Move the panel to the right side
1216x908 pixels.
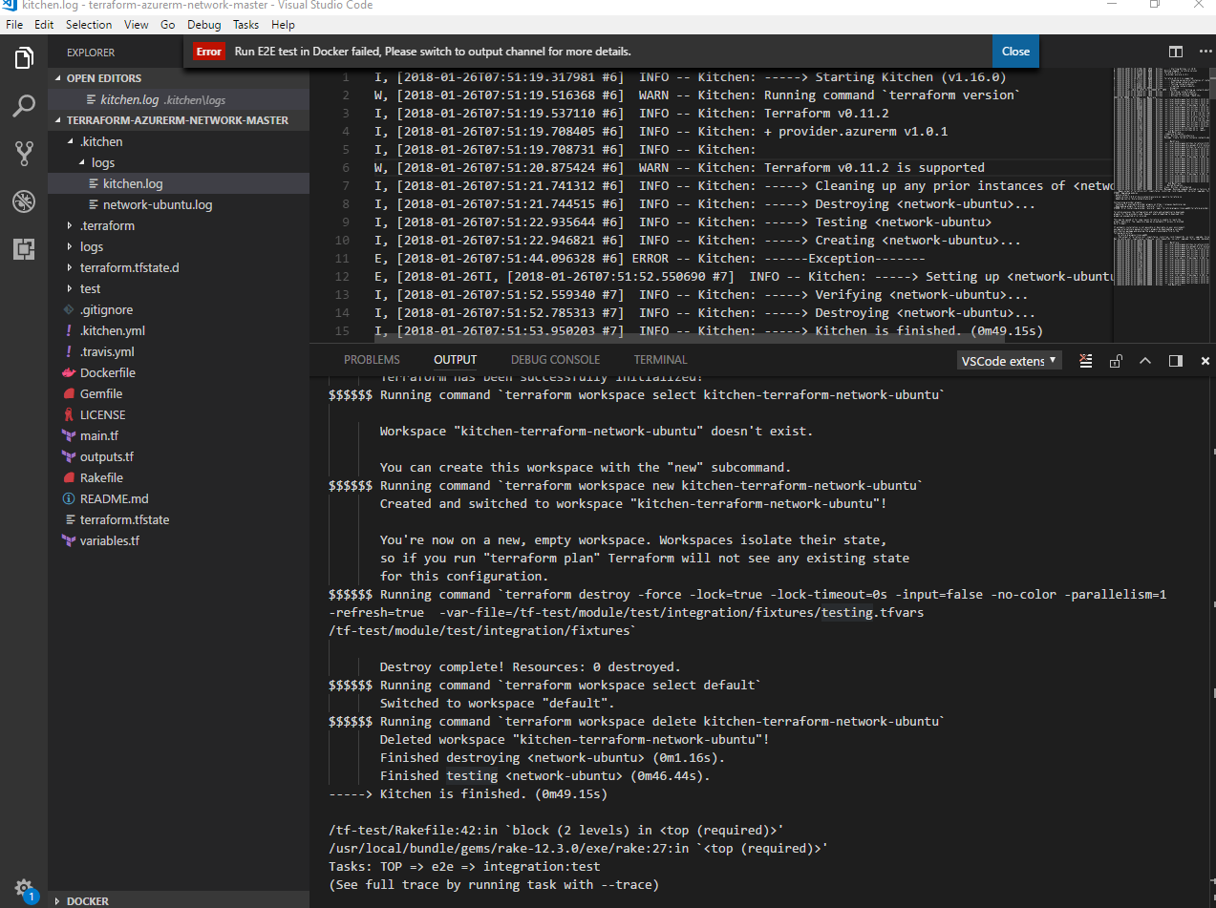(x=1175, y=360)
